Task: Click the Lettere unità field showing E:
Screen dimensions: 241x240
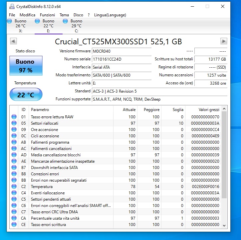Action: (x=121, y=83)
